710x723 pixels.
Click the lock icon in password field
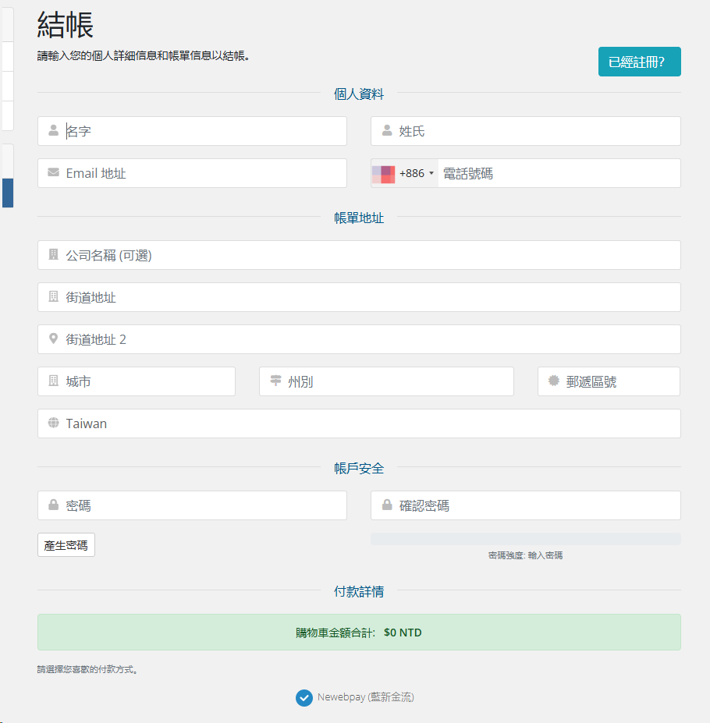click(53, 505)
